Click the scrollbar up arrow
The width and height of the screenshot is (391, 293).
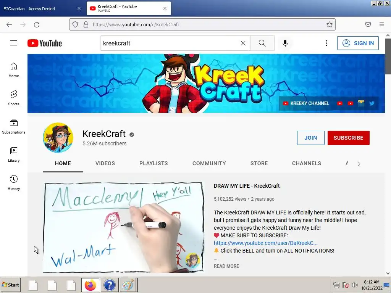tap(388, 35)
